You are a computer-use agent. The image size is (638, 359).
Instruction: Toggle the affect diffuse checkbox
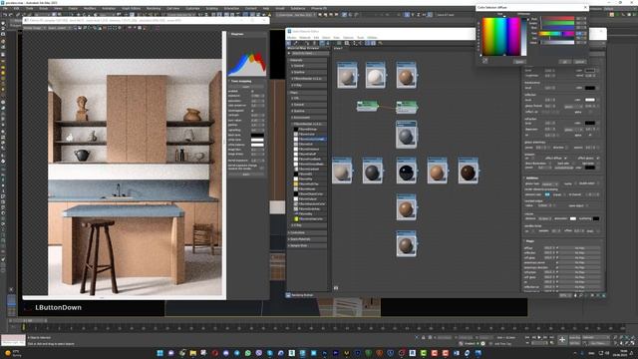[x=565, y=158]
